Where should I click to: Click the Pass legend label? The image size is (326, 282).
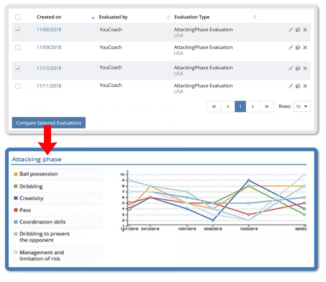click(25, 210)
